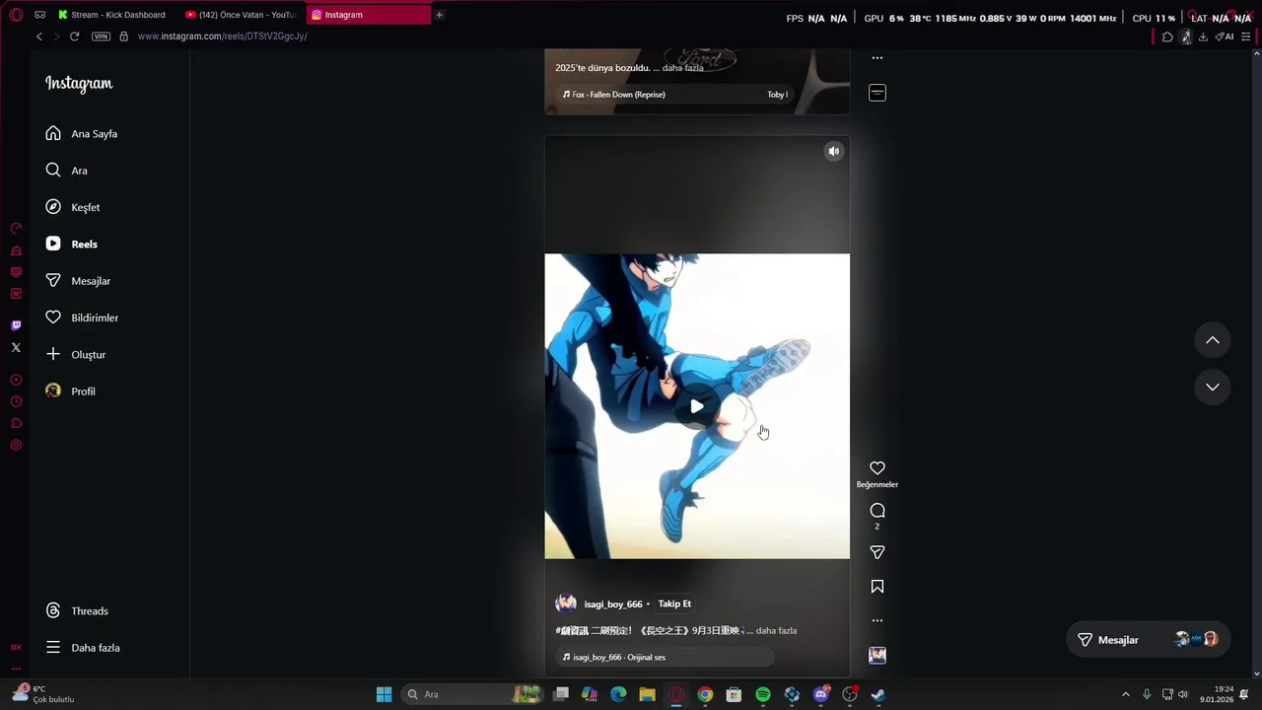Viewport: 1262px width, 710px height.
Task: Open comments on the reel
Action: [877, 511]
